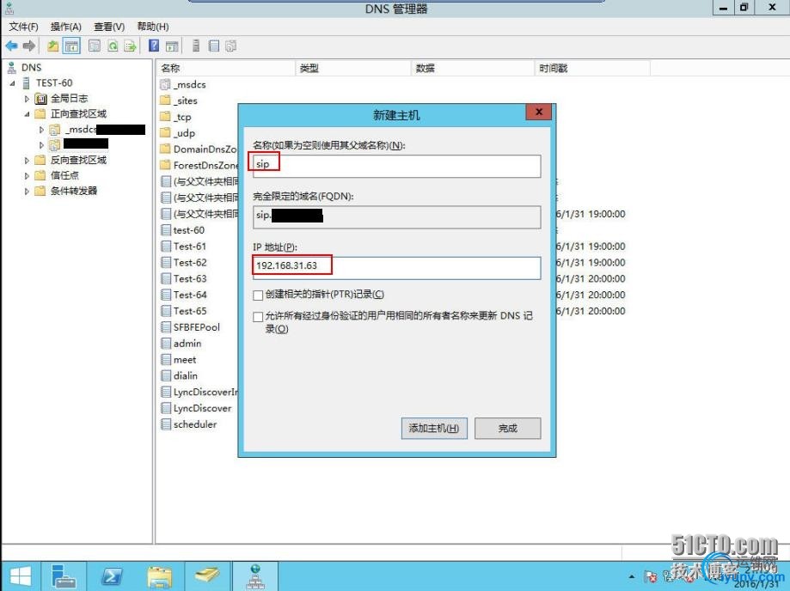Image resolution: width=790 pixels, height=591 pixels.
Task: Enable allow authenticated users update checkbox
Action: [x=258, y=317]
